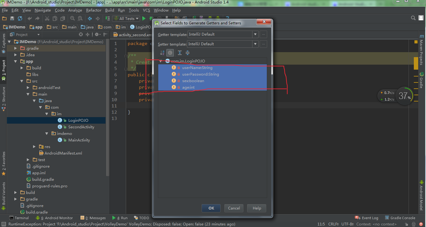Collapse the com.im.LoginPOJO tree node
The image size is (426, 227).
(161, 61)
